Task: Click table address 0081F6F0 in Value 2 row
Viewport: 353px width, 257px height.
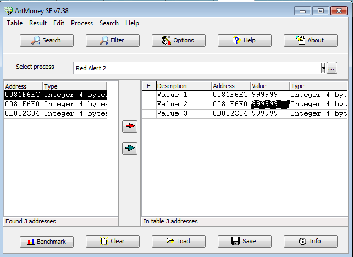Action: (x=231, y=104)
